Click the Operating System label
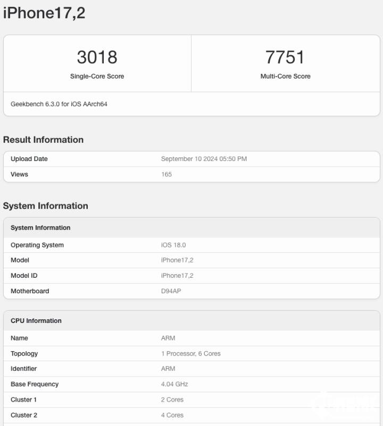The width and height of the screenshot is (383, 426). pos(37,245)
